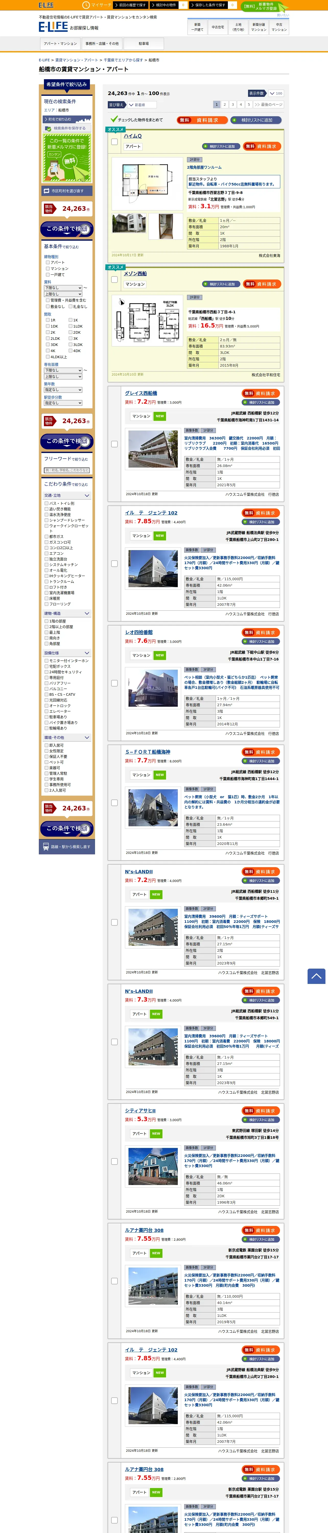
Task: Tick the 1LDK layout checkbox
Action: (x=70, y=326)
